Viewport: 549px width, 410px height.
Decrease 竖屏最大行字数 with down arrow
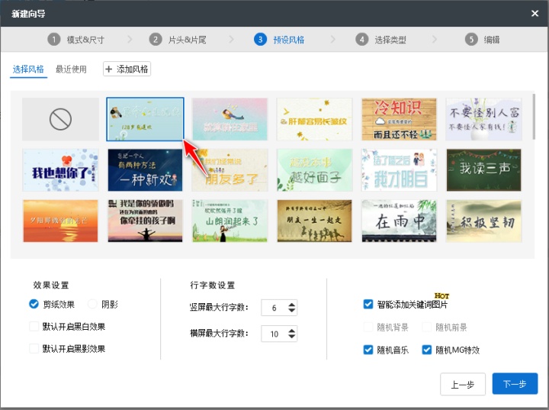click(x=291, y=311)
